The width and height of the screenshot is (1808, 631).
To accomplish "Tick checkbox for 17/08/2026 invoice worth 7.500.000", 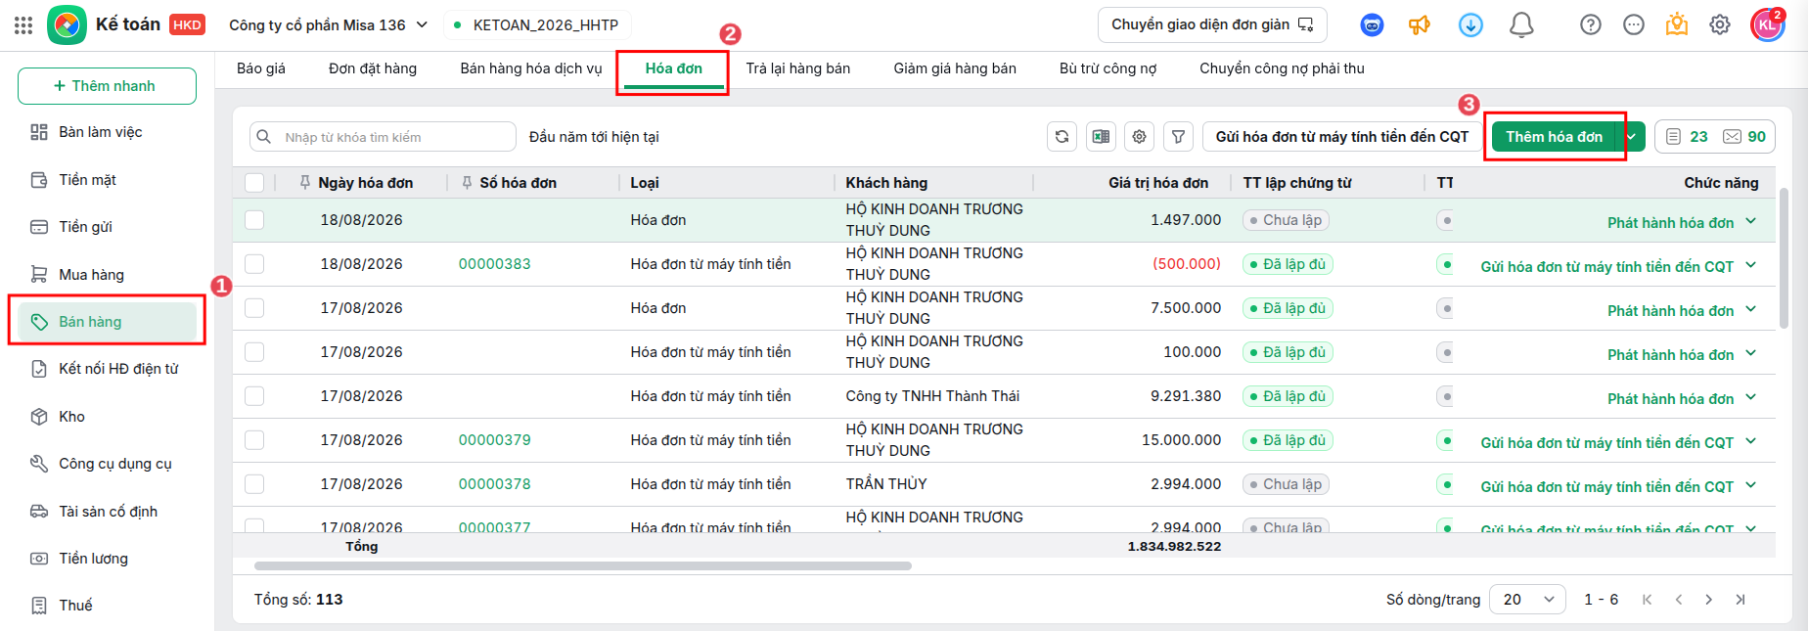I will (254, 308).
